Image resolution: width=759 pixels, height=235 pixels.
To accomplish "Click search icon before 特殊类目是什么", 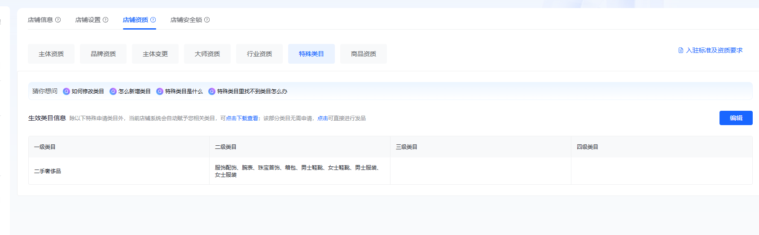I will (160, 91).
